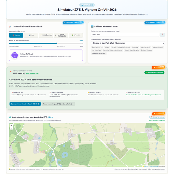This screenshot has height=174, width=174.
Task: Click the Votre commune (hors ZFE) legend
Action: (156, 120)
